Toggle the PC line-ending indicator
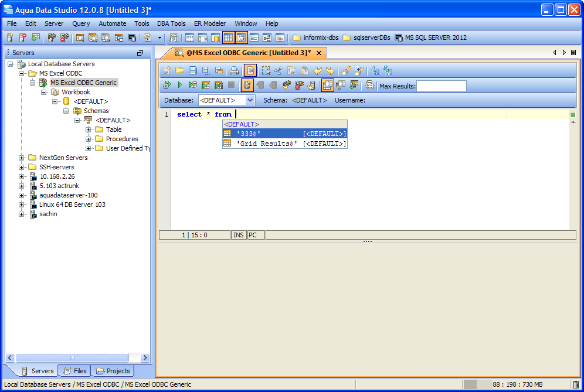Image resolution: width=584 pixels, height=392 pixels. tap(256, 235)
